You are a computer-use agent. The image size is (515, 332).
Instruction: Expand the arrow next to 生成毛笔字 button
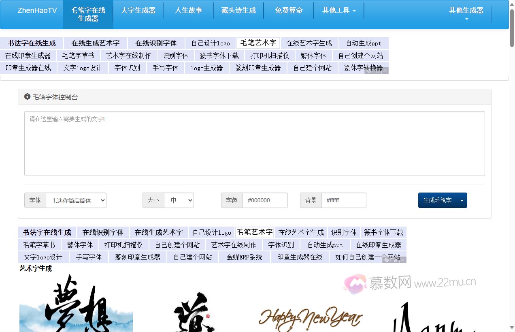coord(462,200)
